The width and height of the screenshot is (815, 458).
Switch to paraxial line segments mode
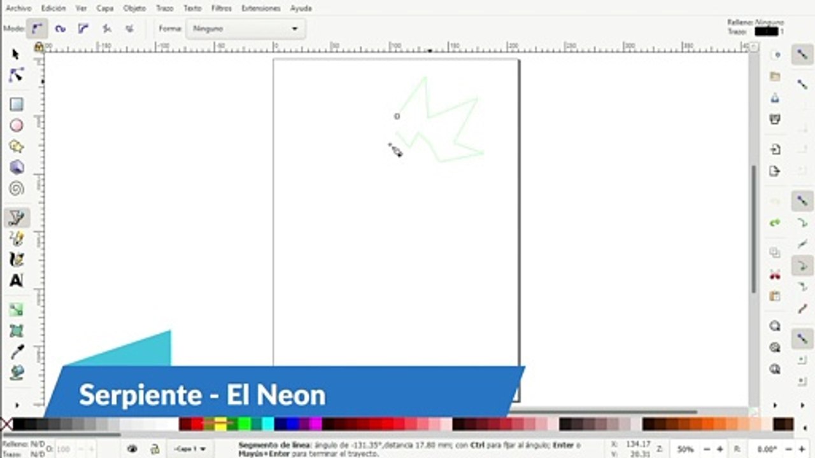click(130, 29)
